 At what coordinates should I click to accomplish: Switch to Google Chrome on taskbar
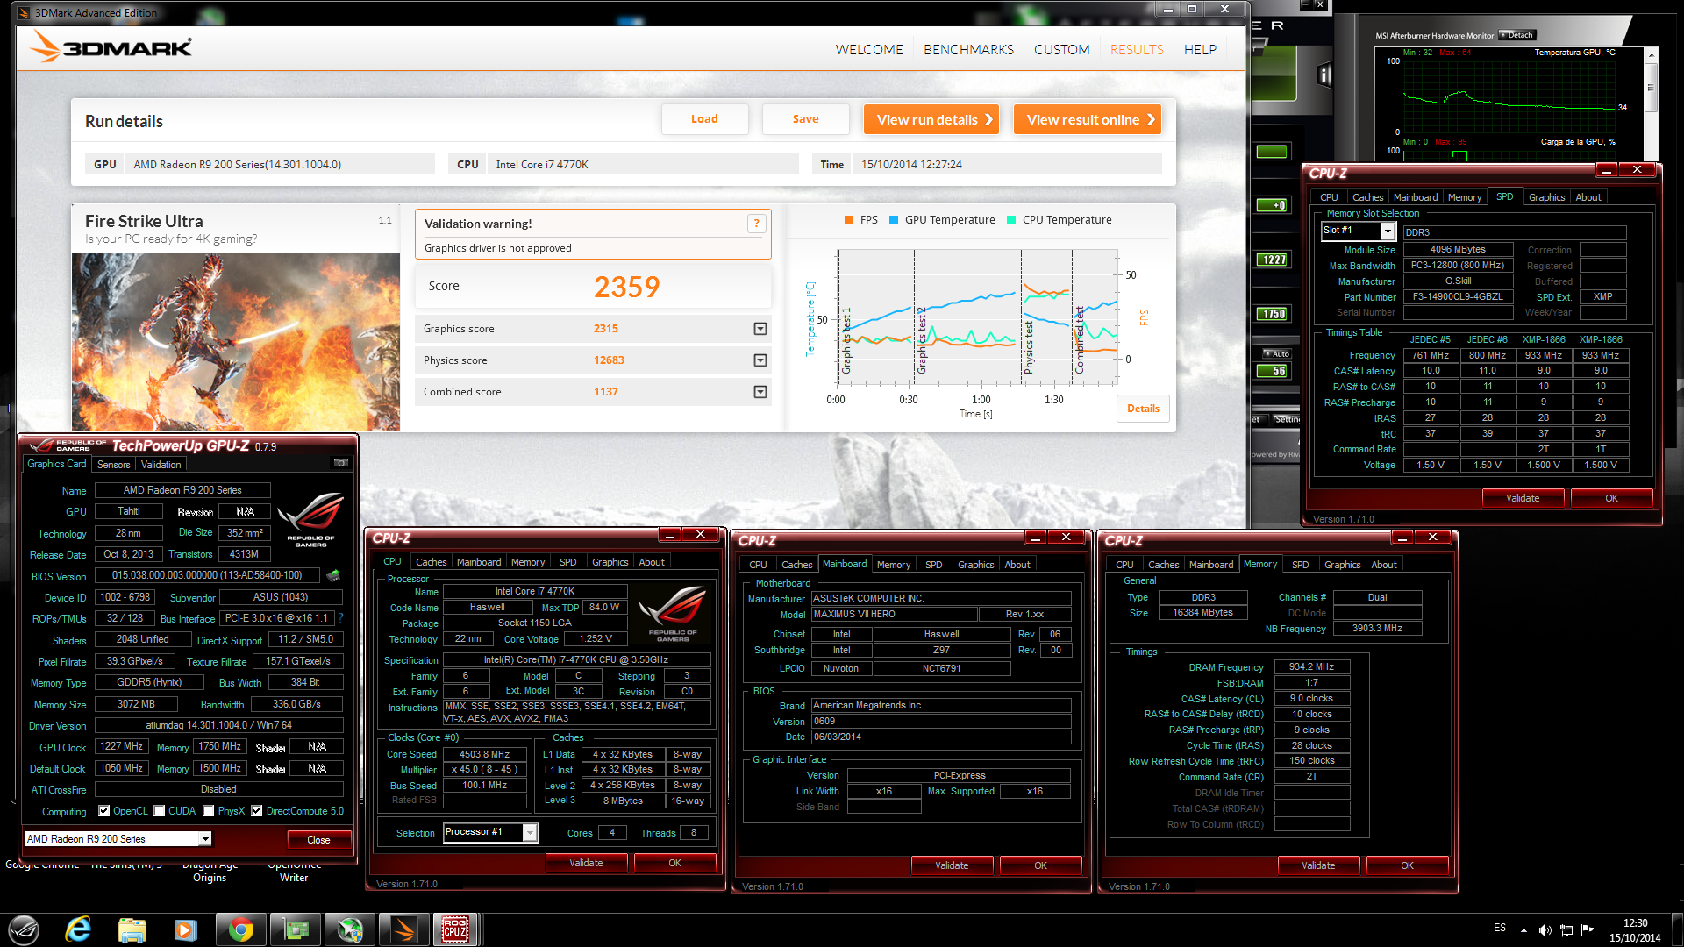point(240,929)
